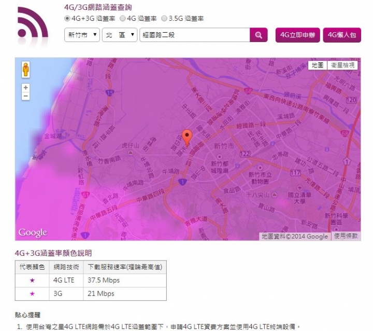Click the purple signal wave logo

(x=33, y=23)
